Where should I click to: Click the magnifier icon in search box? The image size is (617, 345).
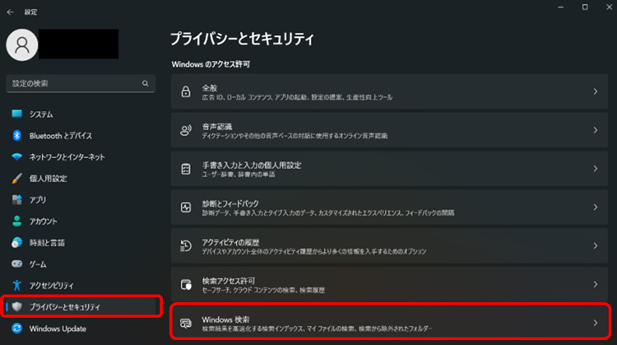(x=145, y=83)
